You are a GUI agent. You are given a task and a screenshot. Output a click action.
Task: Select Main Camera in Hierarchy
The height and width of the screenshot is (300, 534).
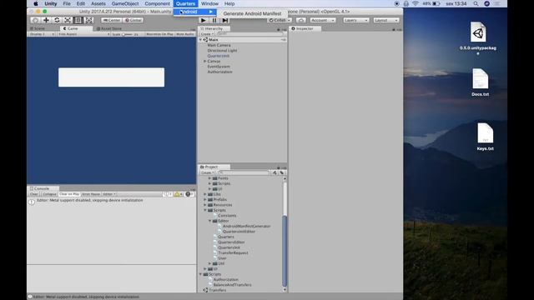point(219,45)
